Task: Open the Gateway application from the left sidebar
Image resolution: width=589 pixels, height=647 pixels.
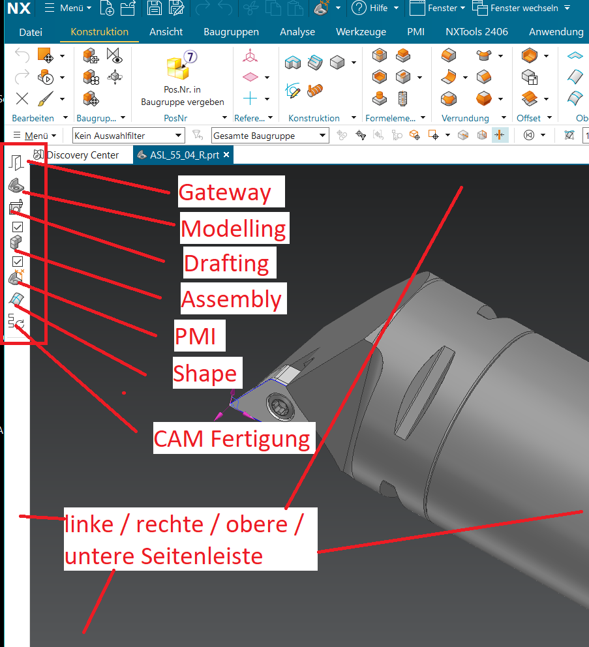Action: tap(16, 162)
